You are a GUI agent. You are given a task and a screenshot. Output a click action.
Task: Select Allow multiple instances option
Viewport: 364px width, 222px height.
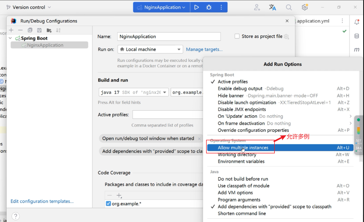[x=280, y=148]
